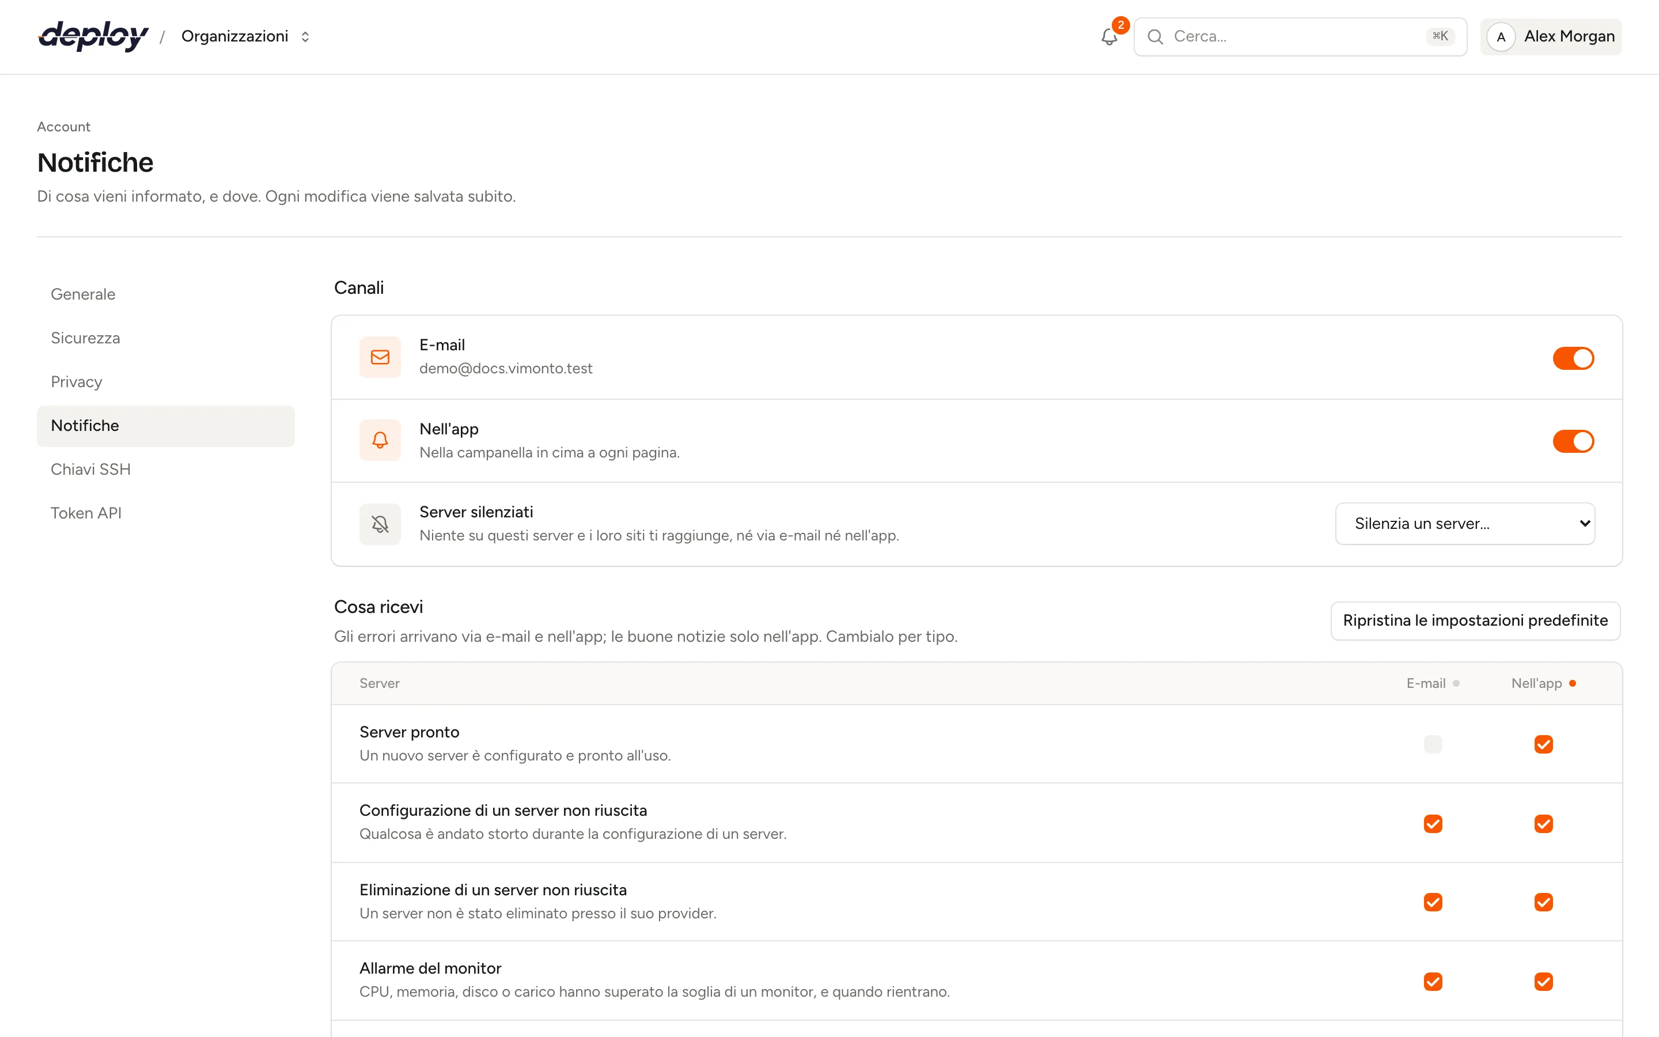Click the Allarme del monitor title
Image resolution: width=1659 pixels, height=1037 pixels.
pos(430,968)
